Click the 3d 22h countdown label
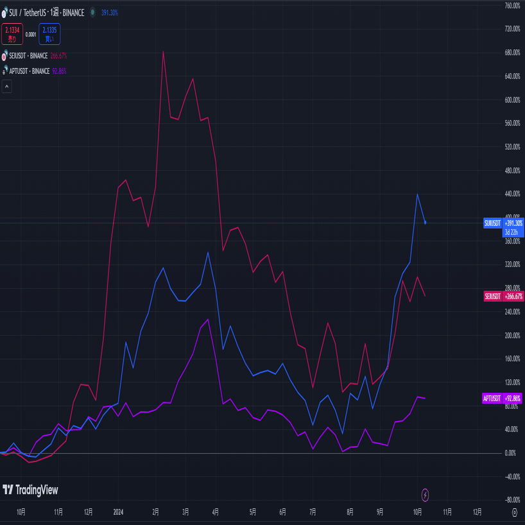 click(x=512, y=232)
